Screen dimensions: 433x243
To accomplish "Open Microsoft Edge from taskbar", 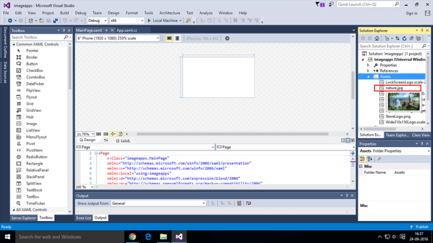I will tap(148, 236).
